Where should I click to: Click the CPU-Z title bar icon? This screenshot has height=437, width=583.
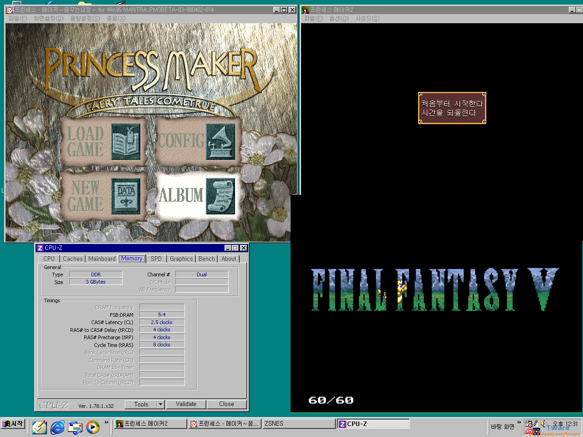[x=40, y=248]
